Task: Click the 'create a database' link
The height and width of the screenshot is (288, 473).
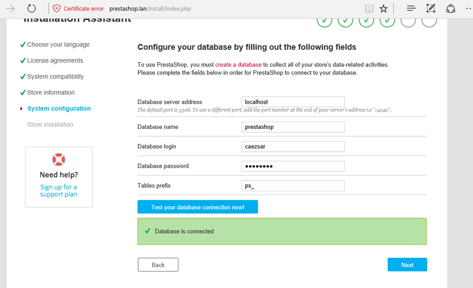Action: tap(238, 64)
